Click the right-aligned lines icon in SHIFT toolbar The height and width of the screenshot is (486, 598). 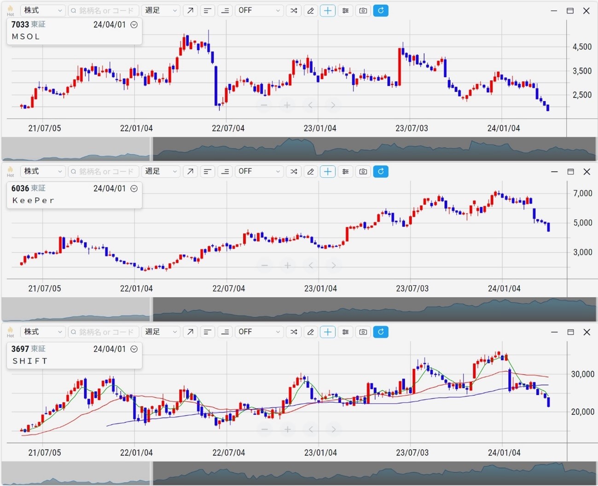225,332
